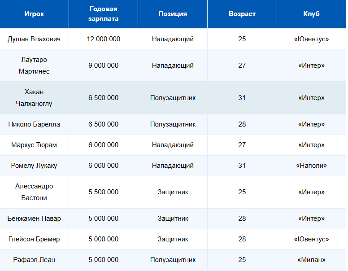Click the club cell in the Николо Барелла row
Viewport: 348px width, 271px height.
point(311,124)
